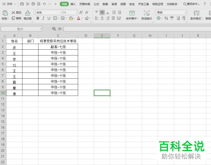
Task: Toggle middle vertical alignment
Action: coord(102,12)
